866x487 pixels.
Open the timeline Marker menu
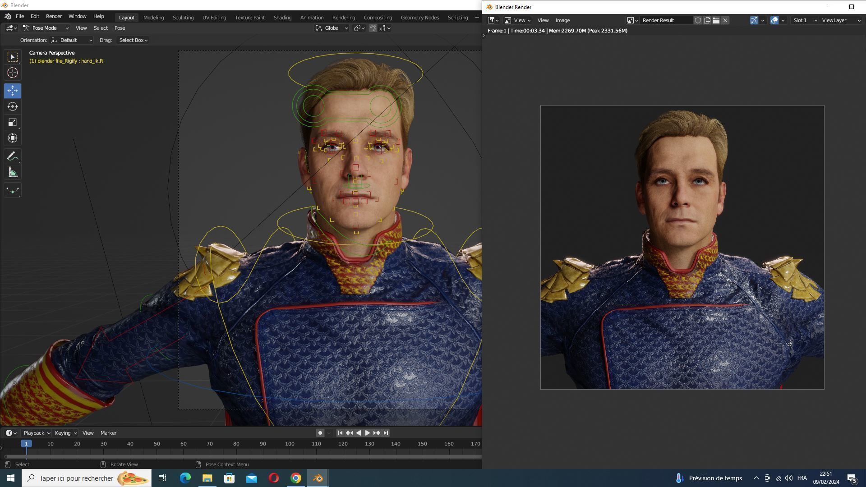coord(108,433)
